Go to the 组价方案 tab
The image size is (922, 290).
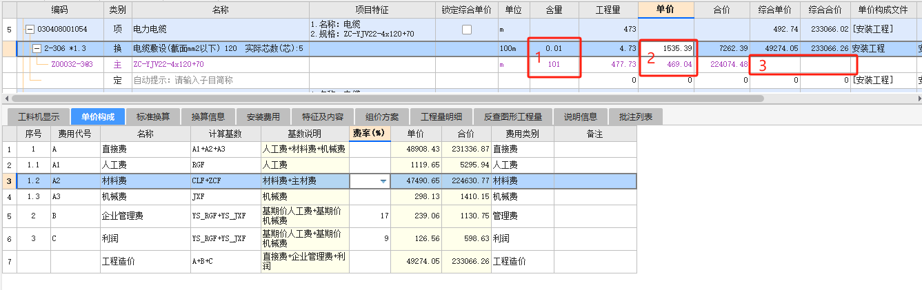tap(383, 116)
